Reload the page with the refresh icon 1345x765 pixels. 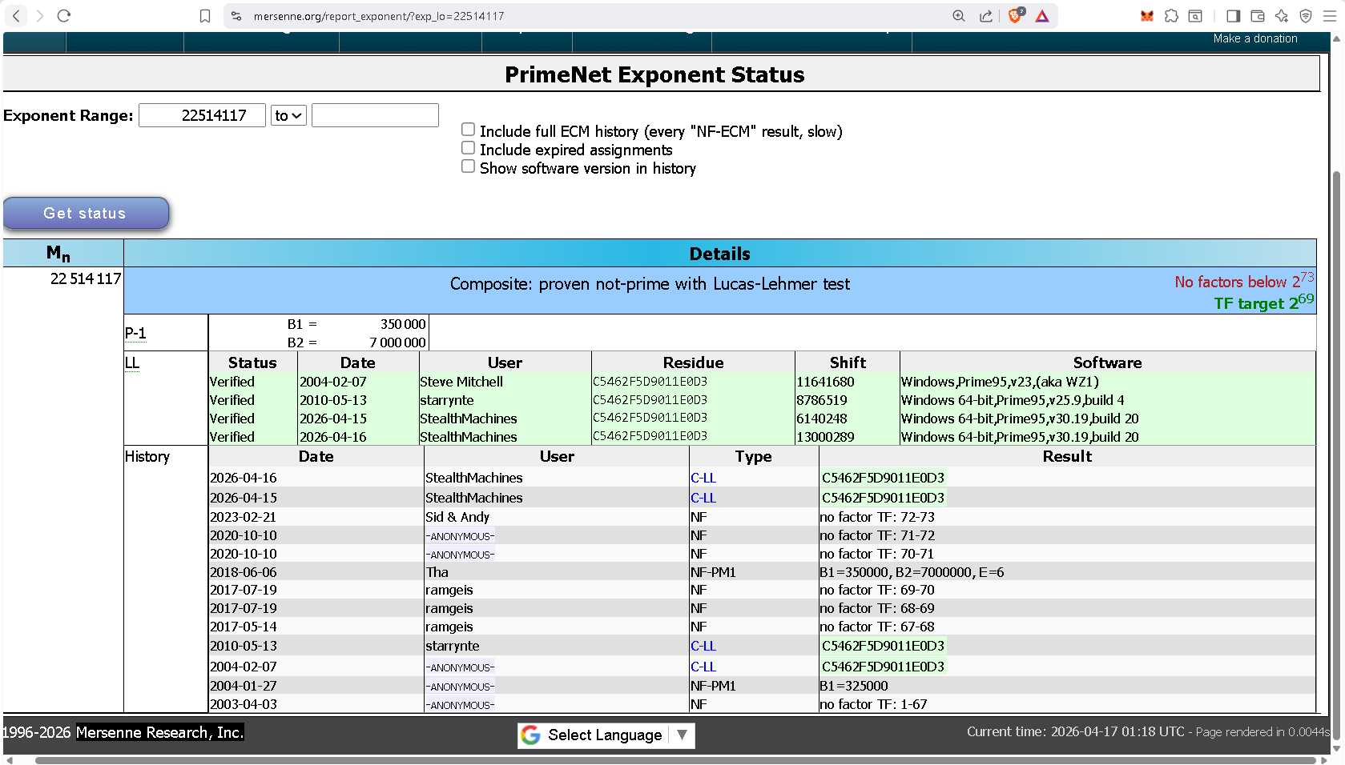(64, 16)
